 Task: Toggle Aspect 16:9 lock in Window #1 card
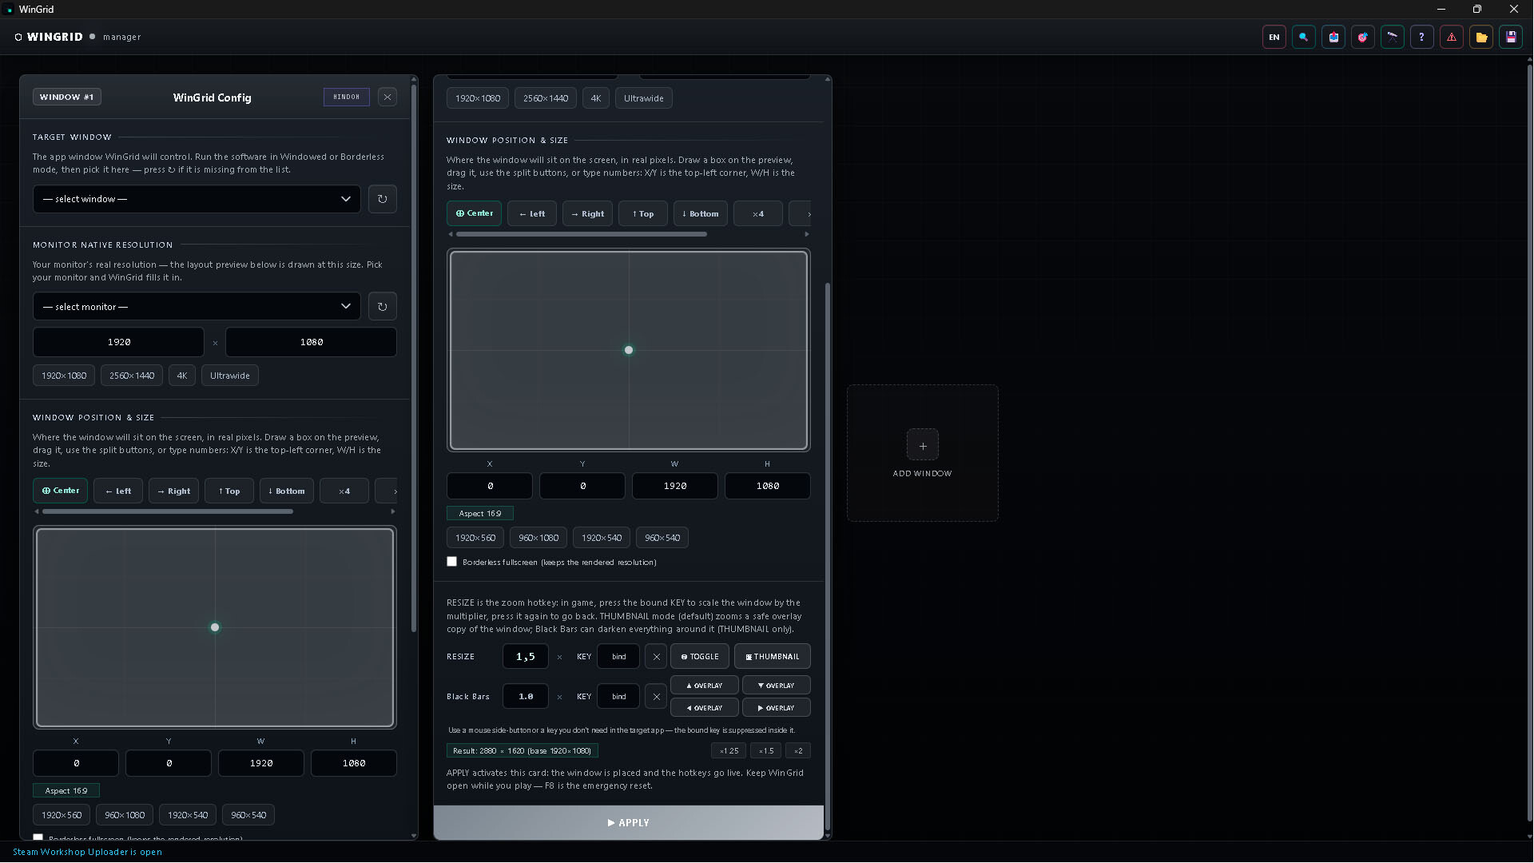[x=66, y=791]
